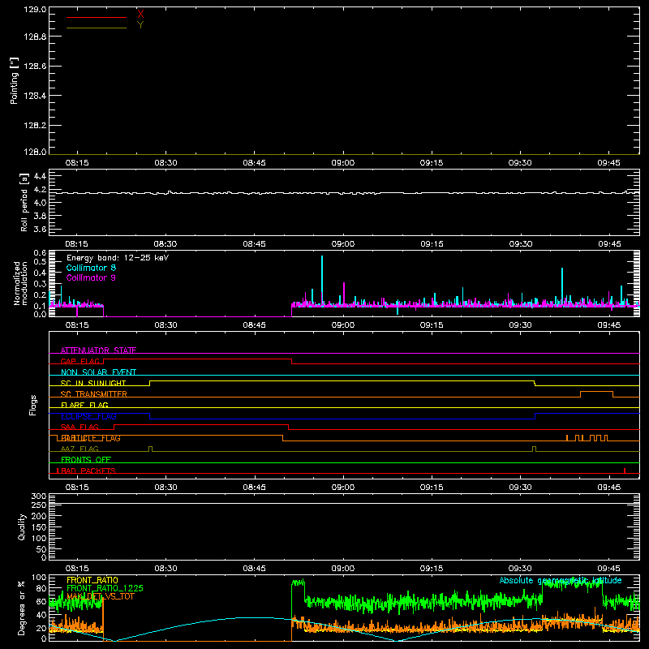Click the 128.6 tick label

[35, 67]
